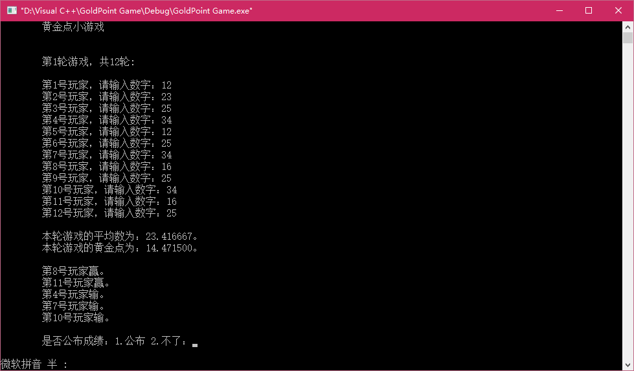Click the line for 第5号玩家 input 12
The width and height of the screenshot is (634, 371).
click(x=107, y=132)
